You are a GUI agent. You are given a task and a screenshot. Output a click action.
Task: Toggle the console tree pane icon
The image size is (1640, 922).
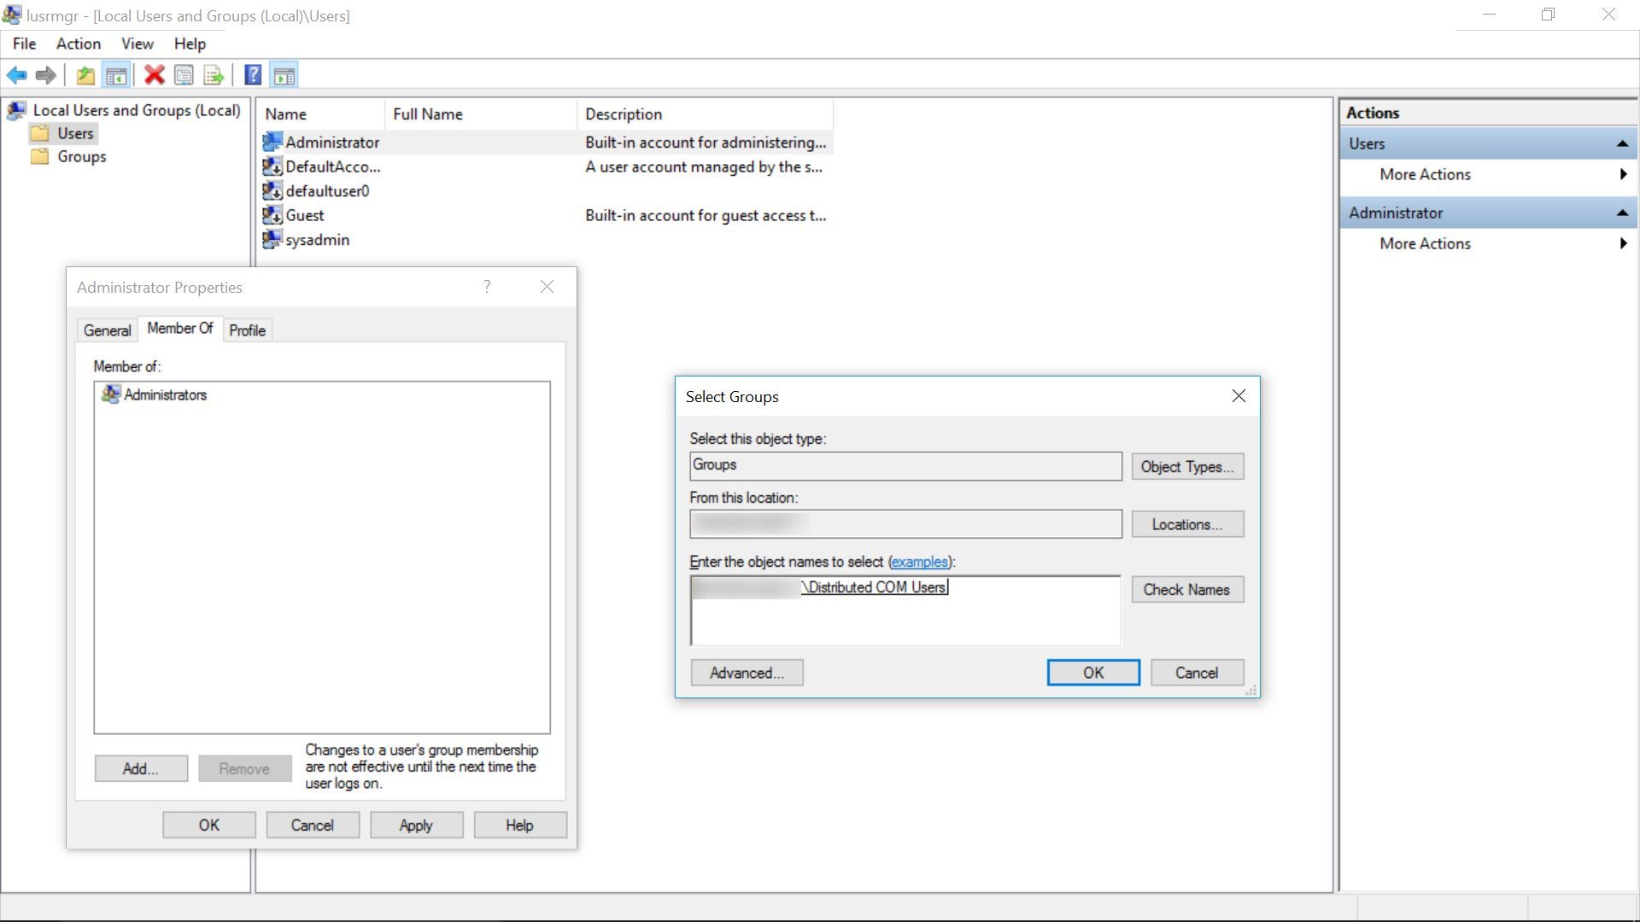click(x=117, y=74)
